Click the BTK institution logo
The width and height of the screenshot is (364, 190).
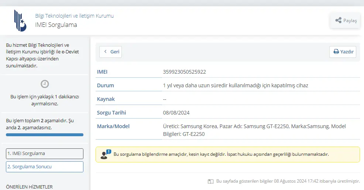point(20,21)
